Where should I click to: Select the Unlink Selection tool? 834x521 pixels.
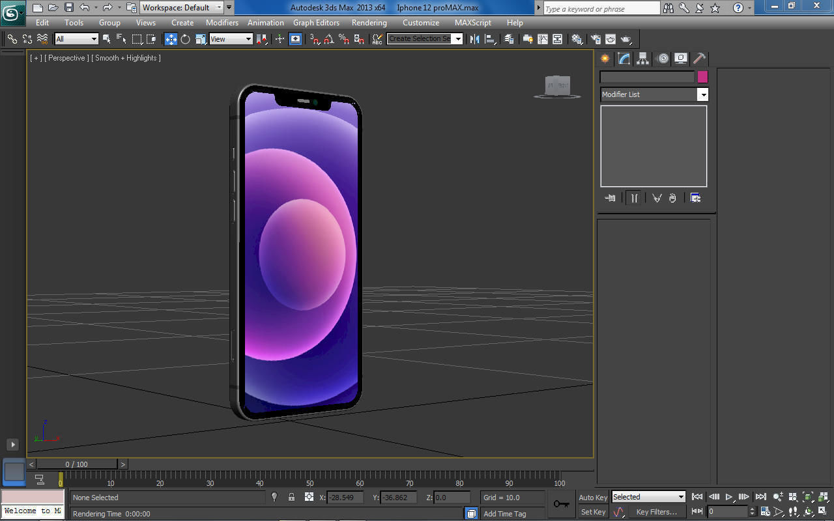point(27,39)
